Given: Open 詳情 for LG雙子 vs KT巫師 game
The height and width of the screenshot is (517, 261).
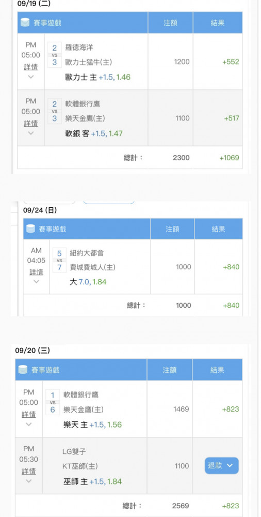Looking at the screenshot, I should pyautogui.click(x=29, y=471).
